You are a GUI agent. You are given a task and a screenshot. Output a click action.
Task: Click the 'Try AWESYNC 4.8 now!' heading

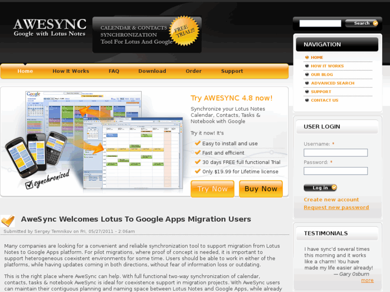click(x=232, y=98)
